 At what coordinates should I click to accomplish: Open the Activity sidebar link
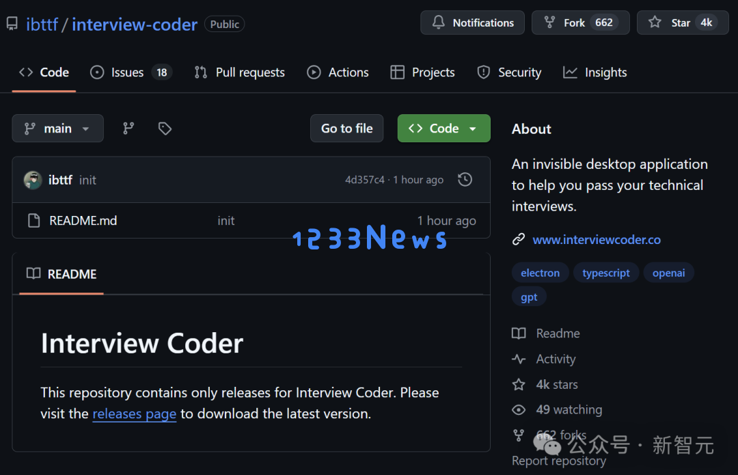tap(556, 359)
